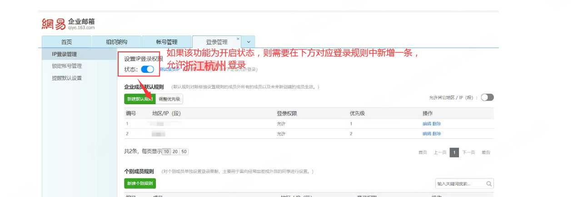
Task: Go to the 帐号管理 tab
Action: [167, 42]
